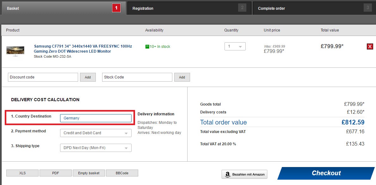
Task: Click the Total VAT amount £135.43
Action: [355, 144]
